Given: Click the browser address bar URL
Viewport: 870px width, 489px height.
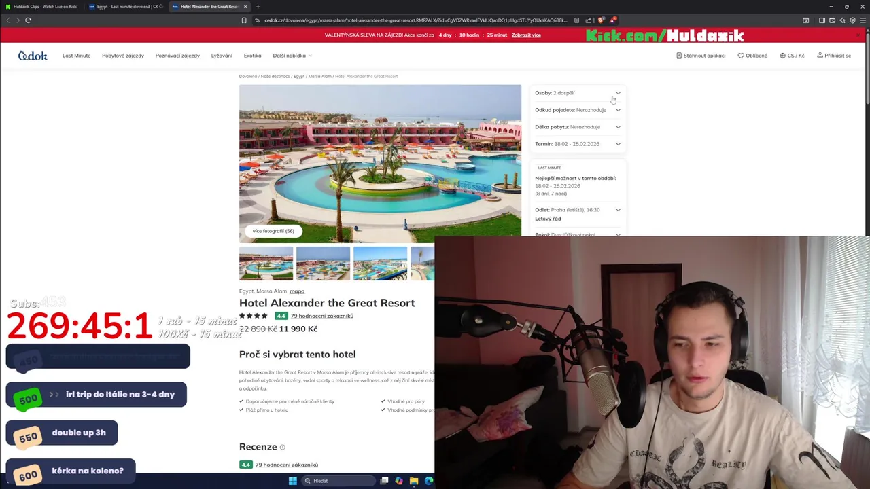Looking at the screenshot, I should (x=415, y=20).
